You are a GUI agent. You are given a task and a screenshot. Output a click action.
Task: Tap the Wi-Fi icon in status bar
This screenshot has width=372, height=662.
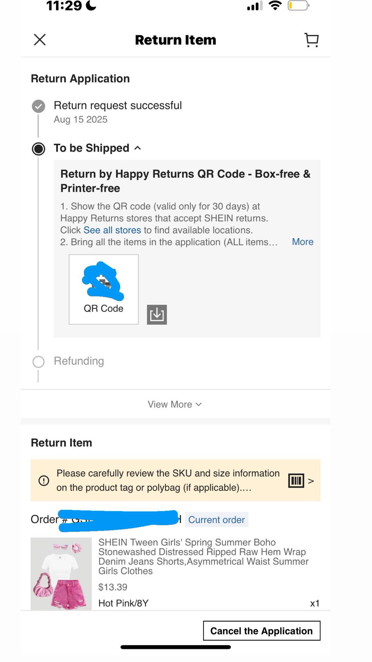[275, 5]
